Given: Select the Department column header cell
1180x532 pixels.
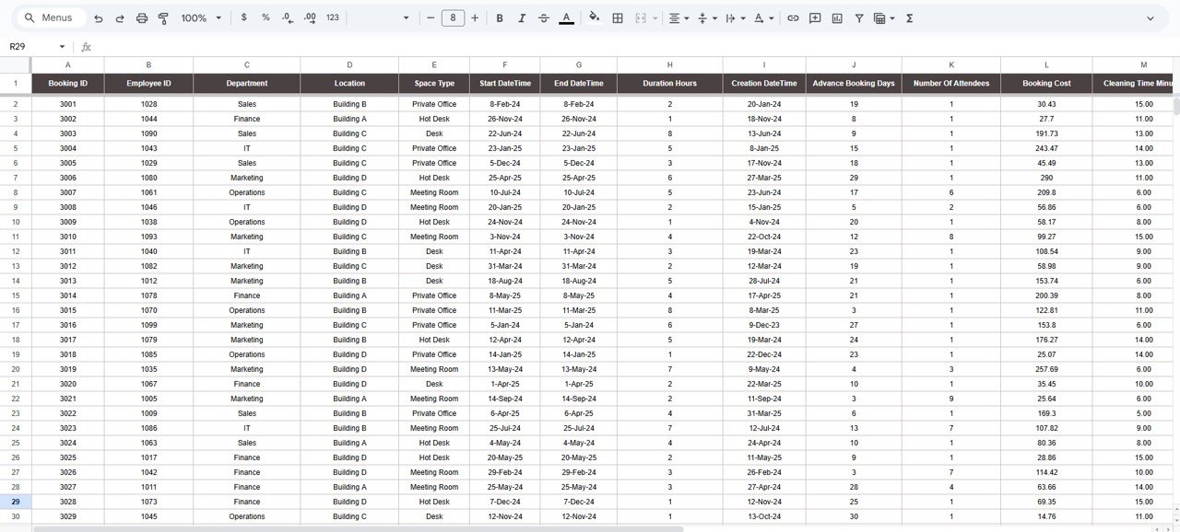Looking at the screenshot, I should 246,83.
